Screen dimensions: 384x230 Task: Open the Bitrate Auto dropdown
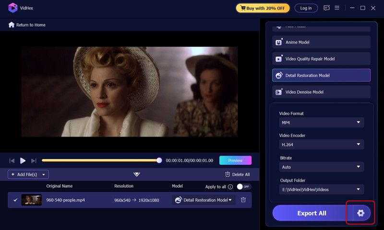click(322, 167)
